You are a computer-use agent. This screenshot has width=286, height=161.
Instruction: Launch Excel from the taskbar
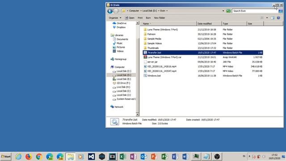point(123,157)
